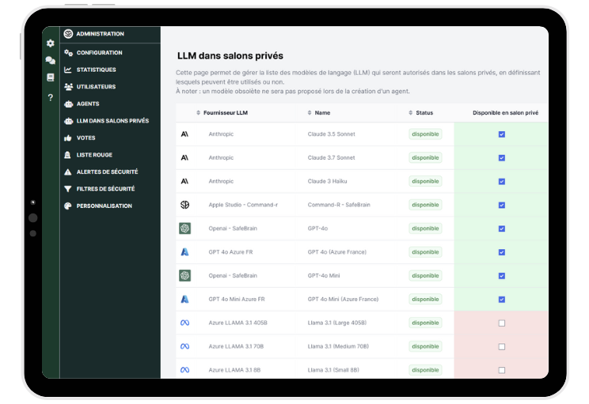
Task: Sort table by Name column
Action: pos(321,113)
